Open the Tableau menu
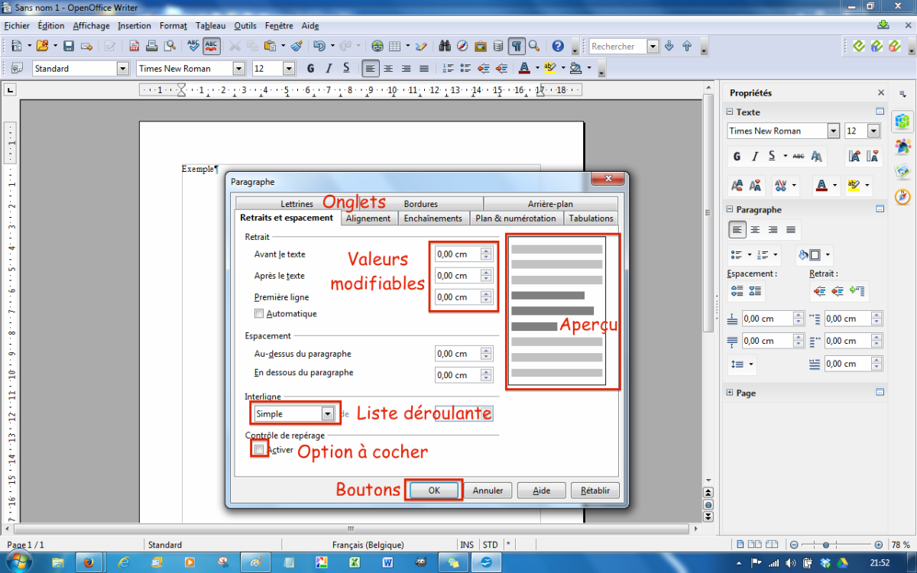This screenshot has height=573, width=917. pyautogui.click(x=210, y=26)
